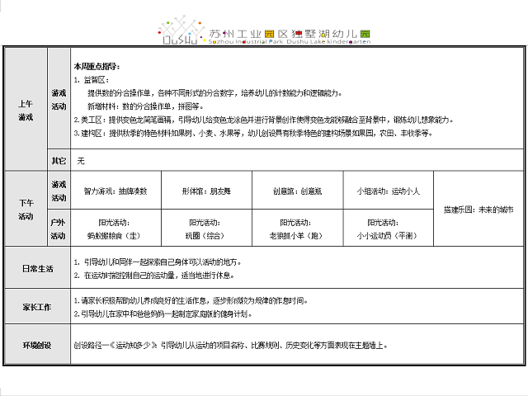Click the line starting 3.建构区

(x=253, y=134)
